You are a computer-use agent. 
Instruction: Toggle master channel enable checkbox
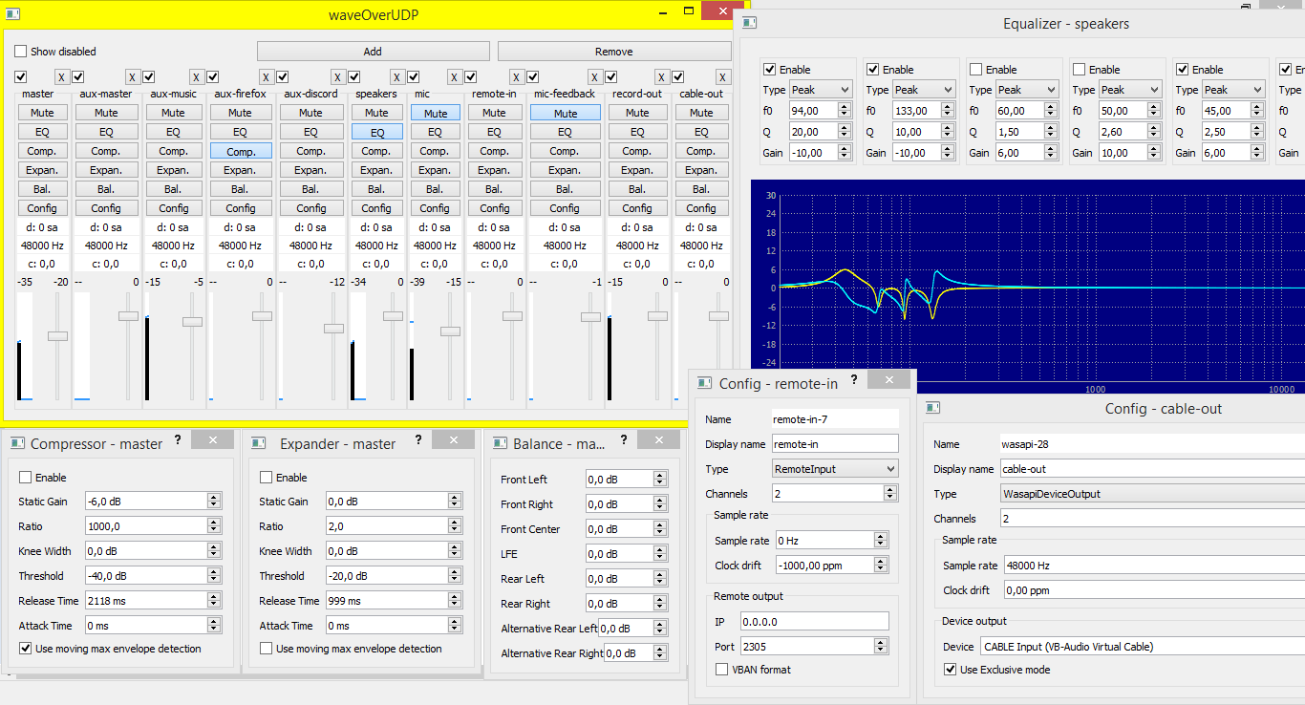(21, 76)
